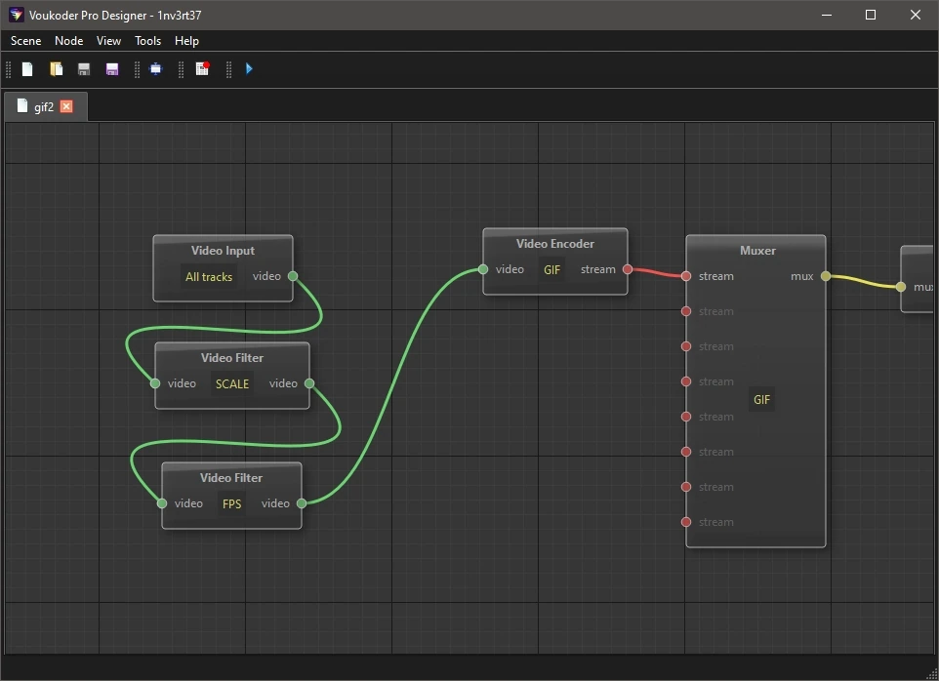The image size is (939, 681).
Task: Click the last stream input port on Muxer
Action: 686,522
